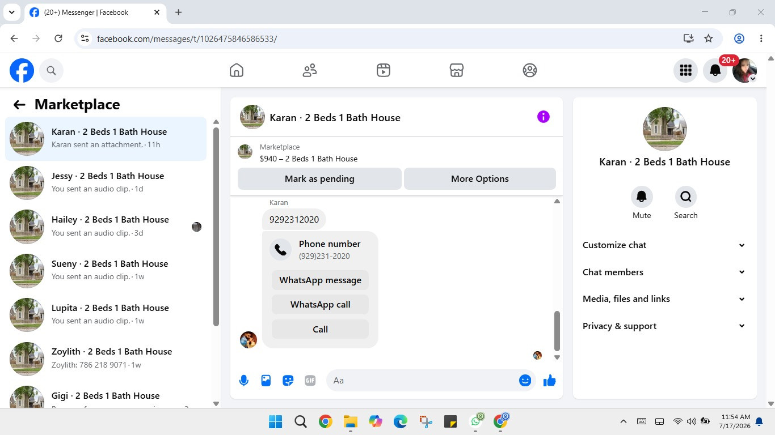The width and height of the screenshot is (775, 435).
Task: Expand the Chat members section
Action: point(664,272)
